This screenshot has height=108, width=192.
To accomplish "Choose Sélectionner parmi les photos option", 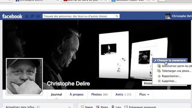I will [175, 66].
